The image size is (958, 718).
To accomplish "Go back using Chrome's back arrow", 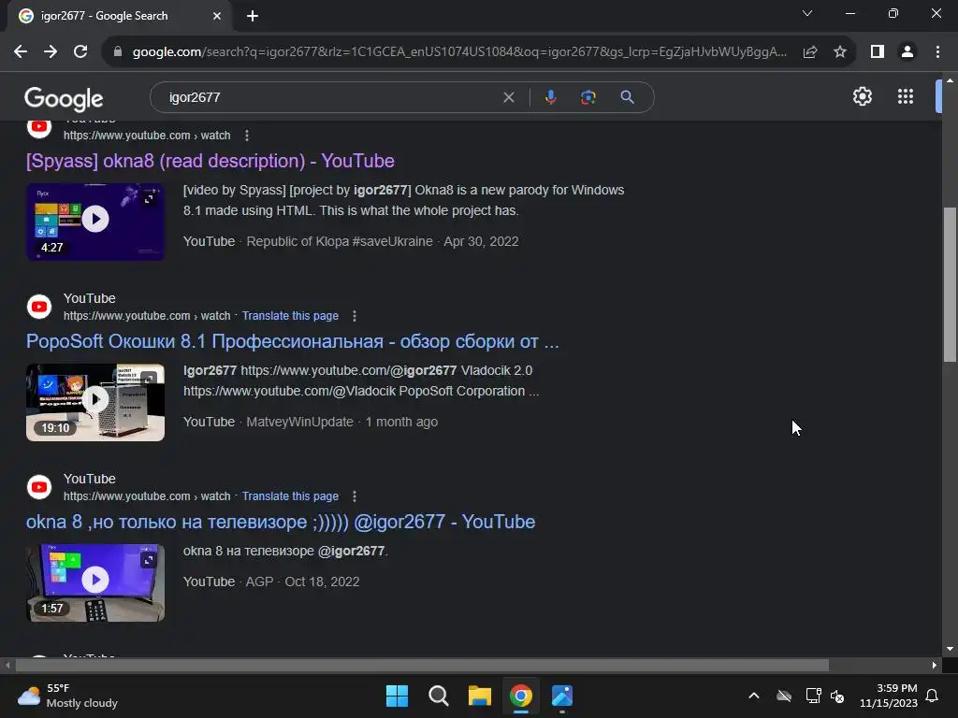I will point(21,52).
